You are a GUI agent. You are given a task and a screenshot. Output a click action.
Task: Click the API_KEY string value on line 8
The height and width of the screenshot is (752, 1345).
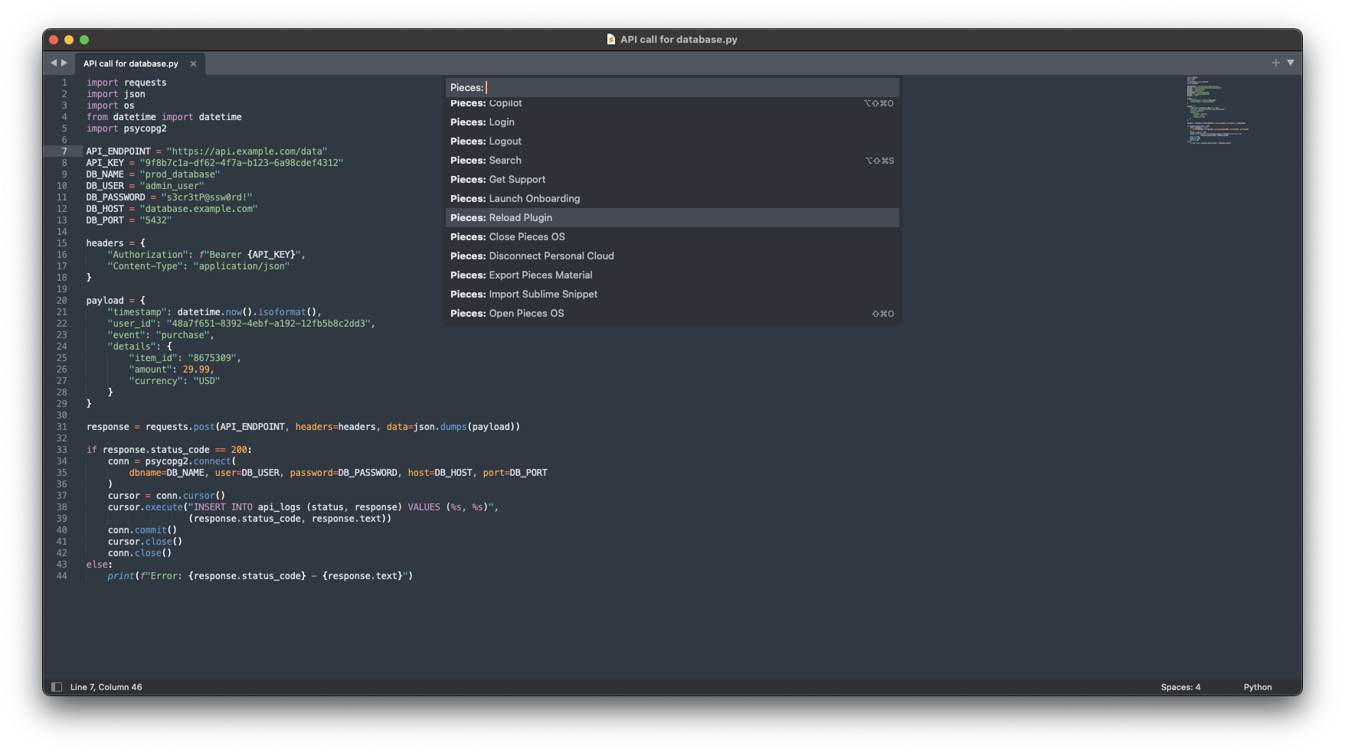point(241,163)
